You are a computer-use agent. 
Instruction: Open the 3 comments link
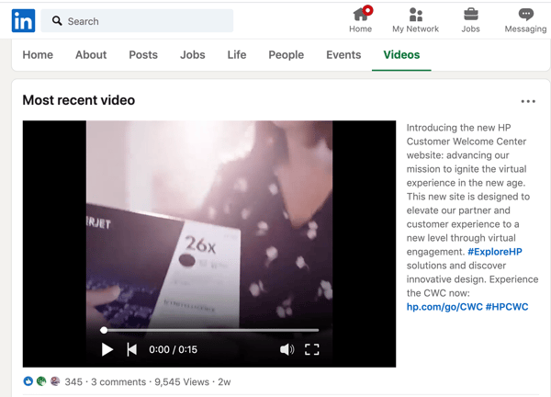(x=118, y=382)
